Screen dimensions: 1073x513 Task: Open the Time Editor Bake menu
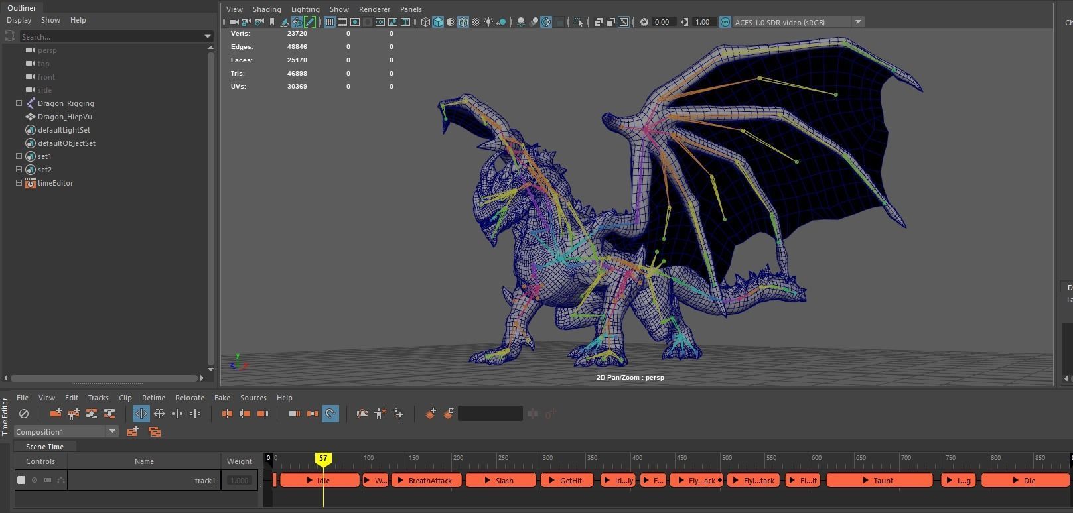[222, 398]
